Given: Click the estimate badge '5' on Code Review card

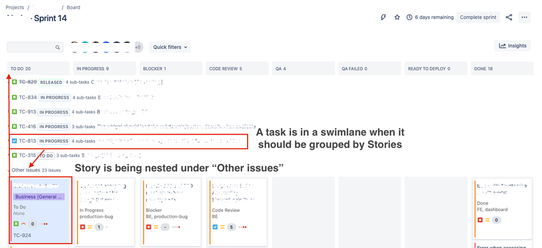Looking at the screenshot, I should click(x=231, y=227).
